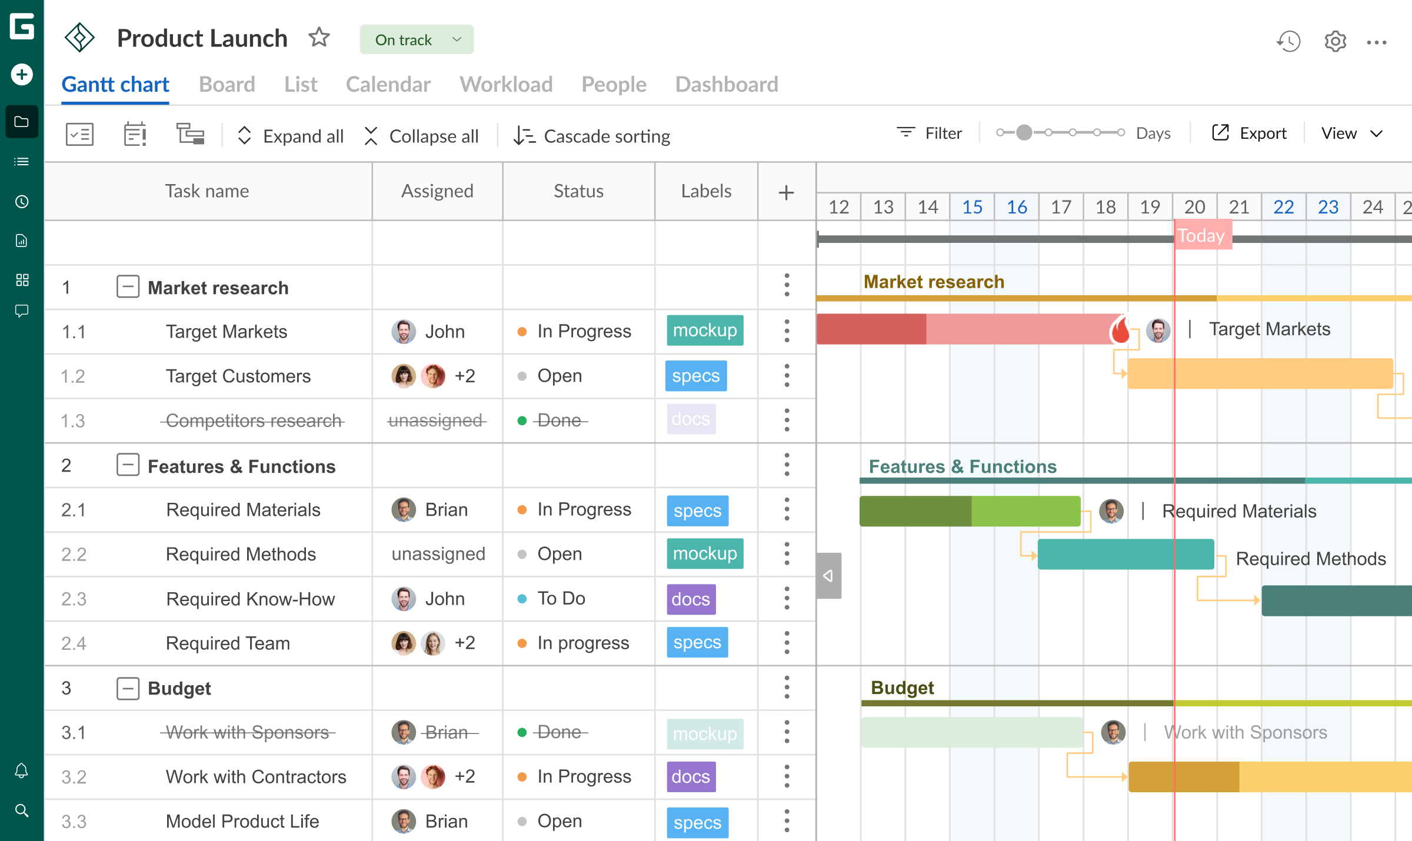Click the green plus create button
The image size is (1412, 841).
22,75
